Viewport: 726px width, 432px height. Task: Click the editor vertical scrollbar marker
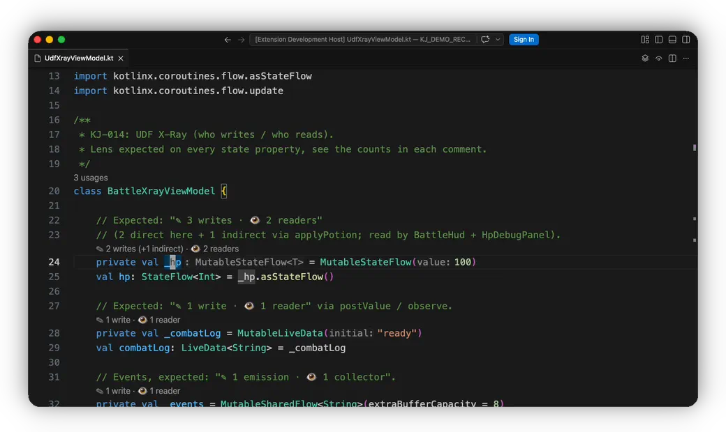point(695,148)
